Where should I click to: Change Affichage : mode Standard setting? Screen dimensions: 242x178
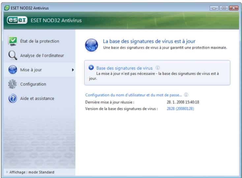(32, 172)
